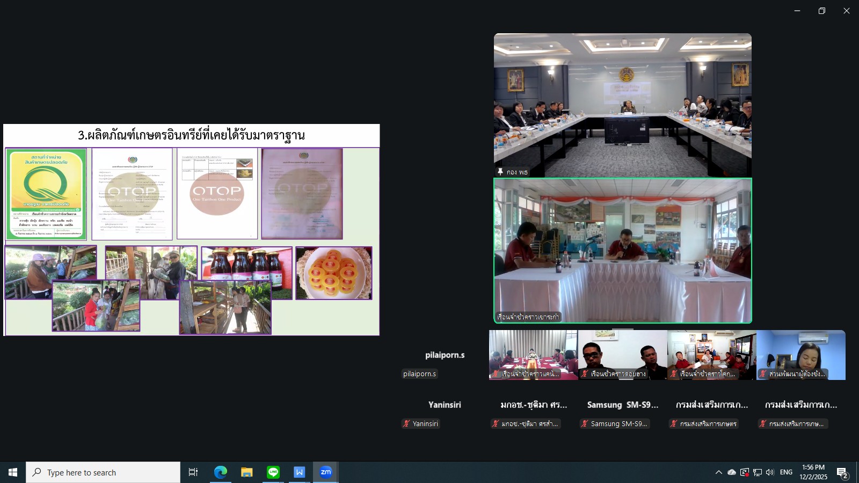Switch to the blue W document app
Viewport: 859px width, 483px height.
tap(299, 472)
